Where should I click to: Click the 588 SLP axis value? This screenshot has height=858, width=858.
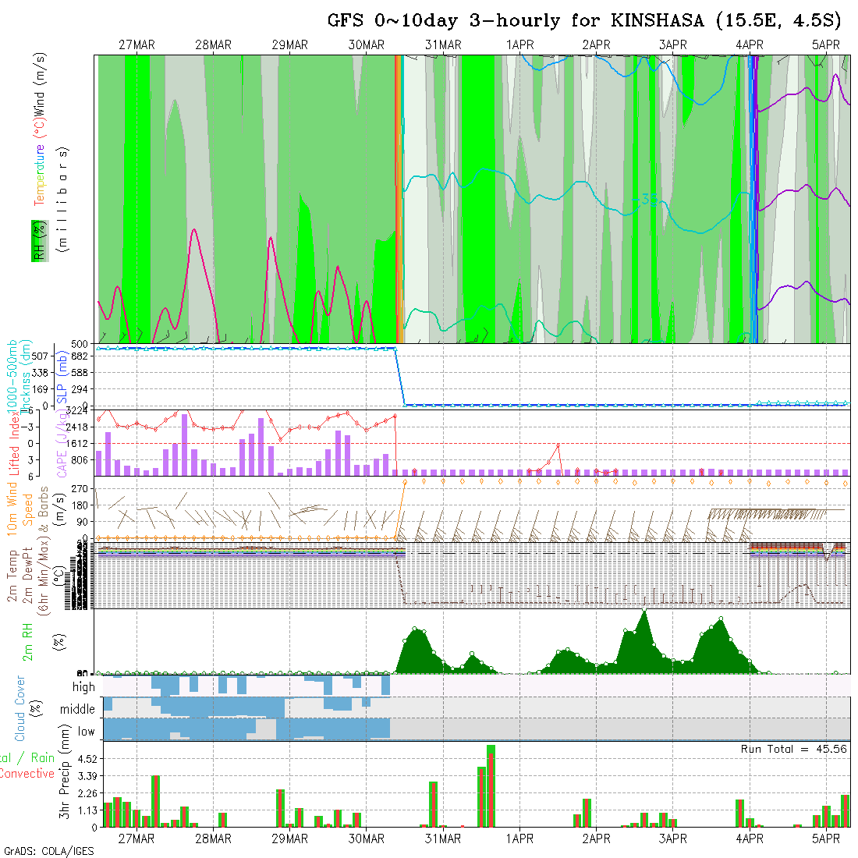coord(80,373)
